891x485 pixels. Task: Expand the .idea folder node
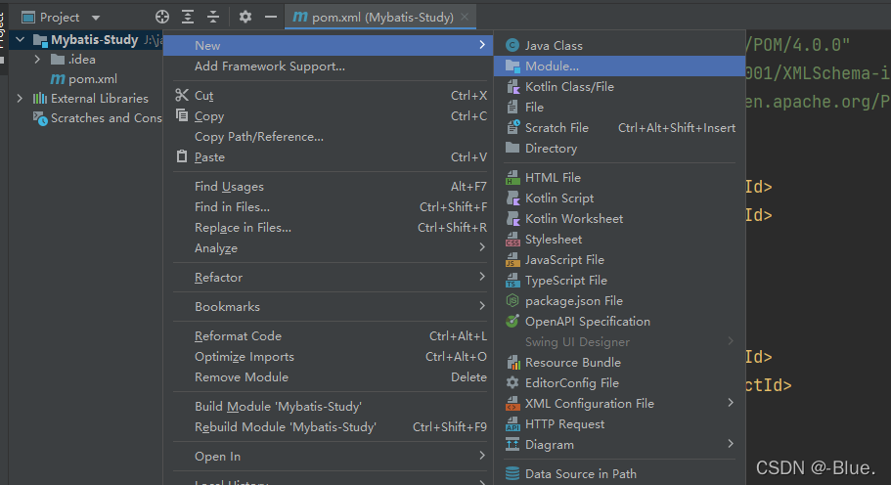coord(37,59)
